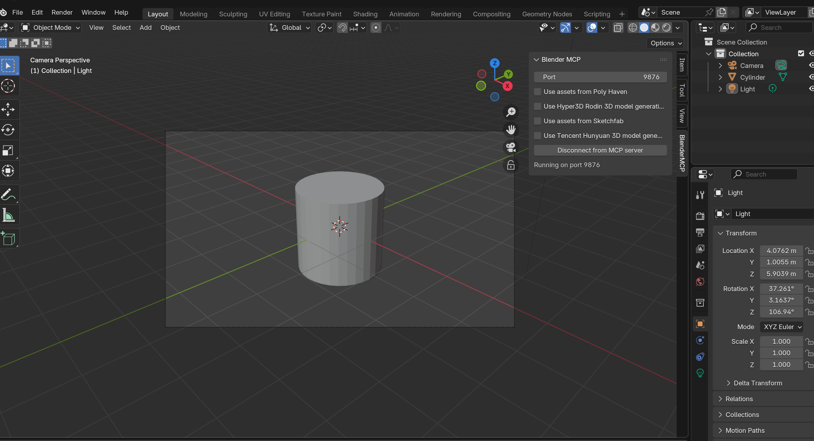Open the Options panel in the viewport

tap(665, 43)
